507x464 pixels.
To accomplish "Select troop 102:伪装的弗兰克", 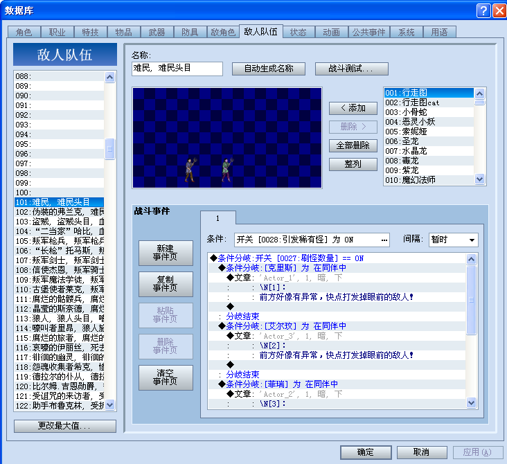I will [x=59, y=212].
